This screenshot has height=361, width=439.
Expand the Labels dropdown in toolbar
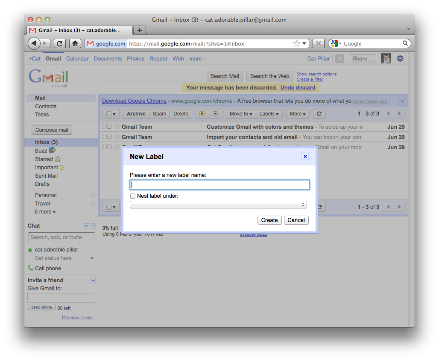click(269, 114)
